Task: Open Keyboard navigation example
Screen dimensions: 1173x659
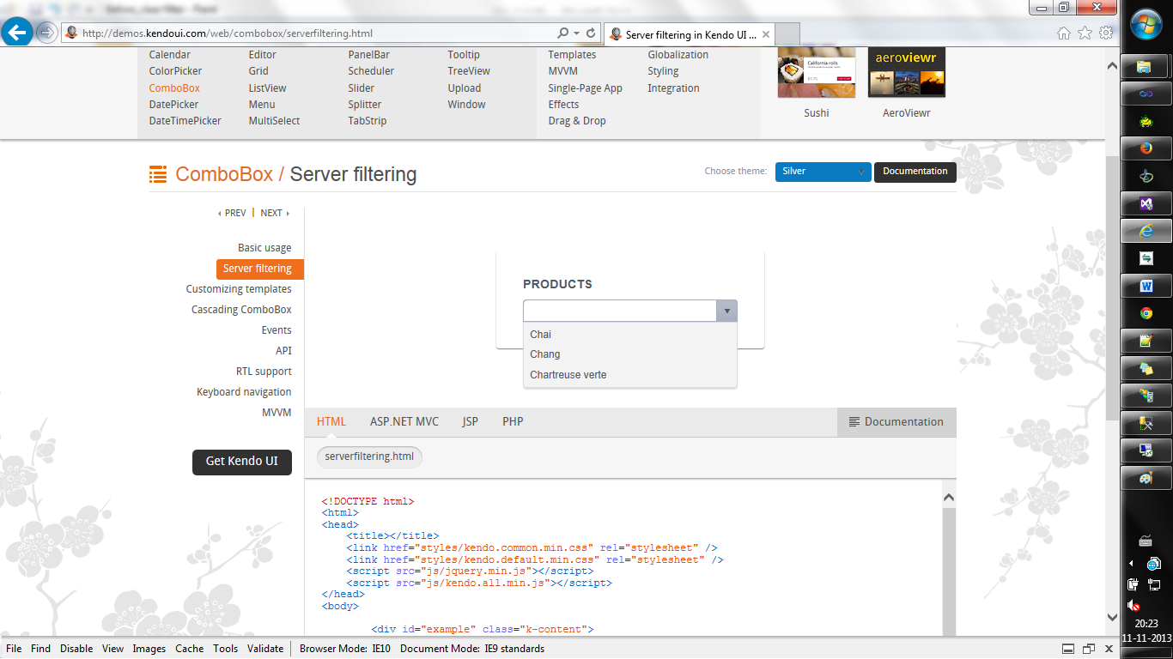Action: (x=244, y=392)
